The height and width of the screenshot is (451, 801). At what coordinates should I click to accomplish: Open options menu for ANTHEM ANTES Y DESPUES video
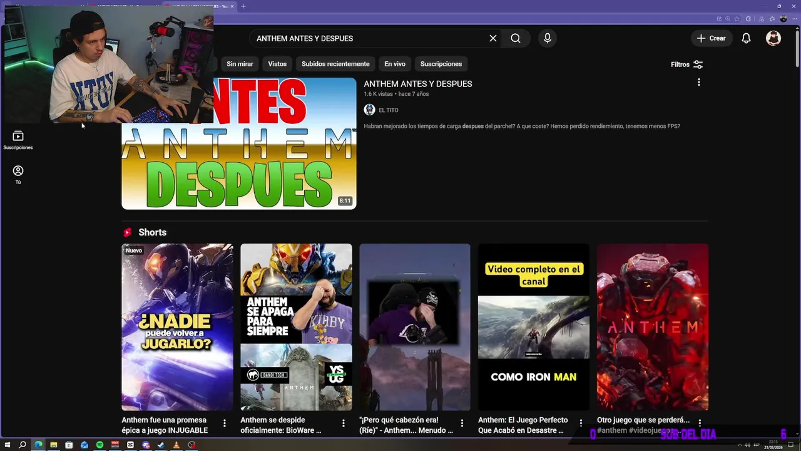click(x=698, y=82)
